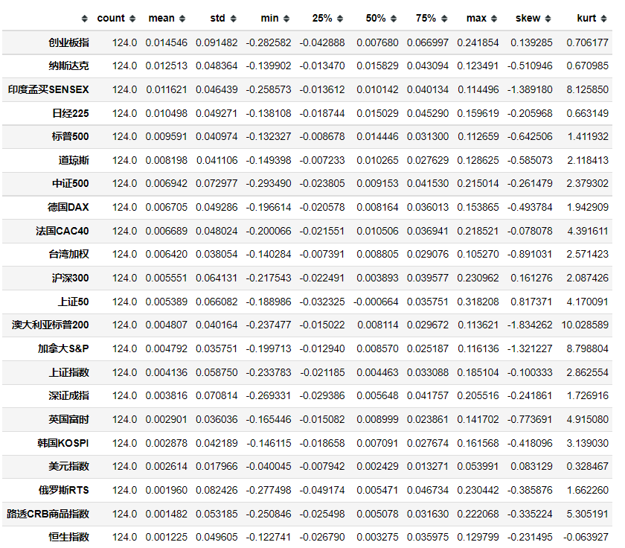The image size is (625, 548).
Task: Click the 50% column header label
Action: pos(376,19)
